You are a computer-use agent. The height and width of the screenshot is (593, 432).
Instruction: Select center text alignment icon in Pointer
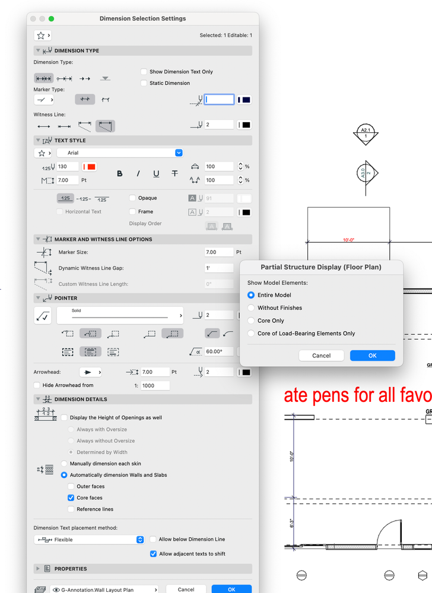(x=90, y=352)
